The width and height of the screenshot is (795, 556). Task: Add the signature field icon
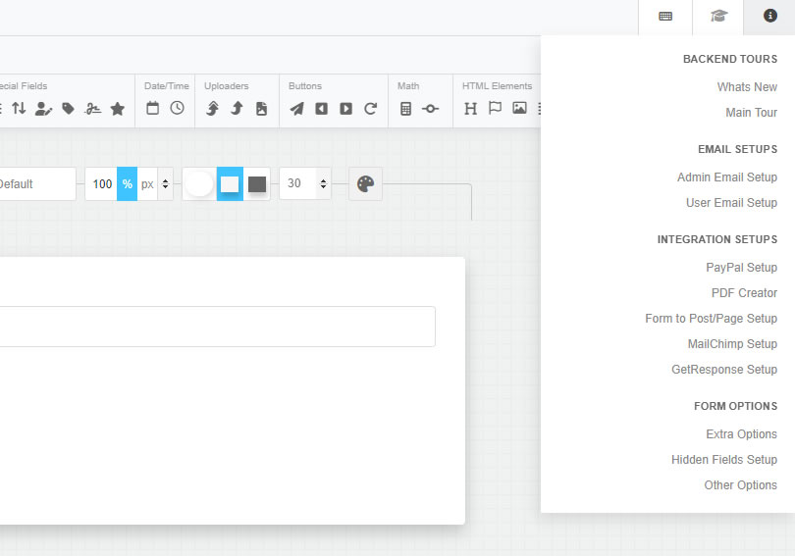tap(93, 109)
